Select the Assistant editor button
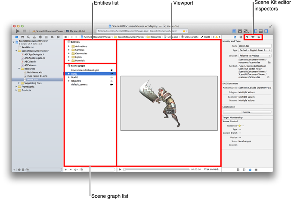This screenshot has height=199, width=291. tap(240, 31)
